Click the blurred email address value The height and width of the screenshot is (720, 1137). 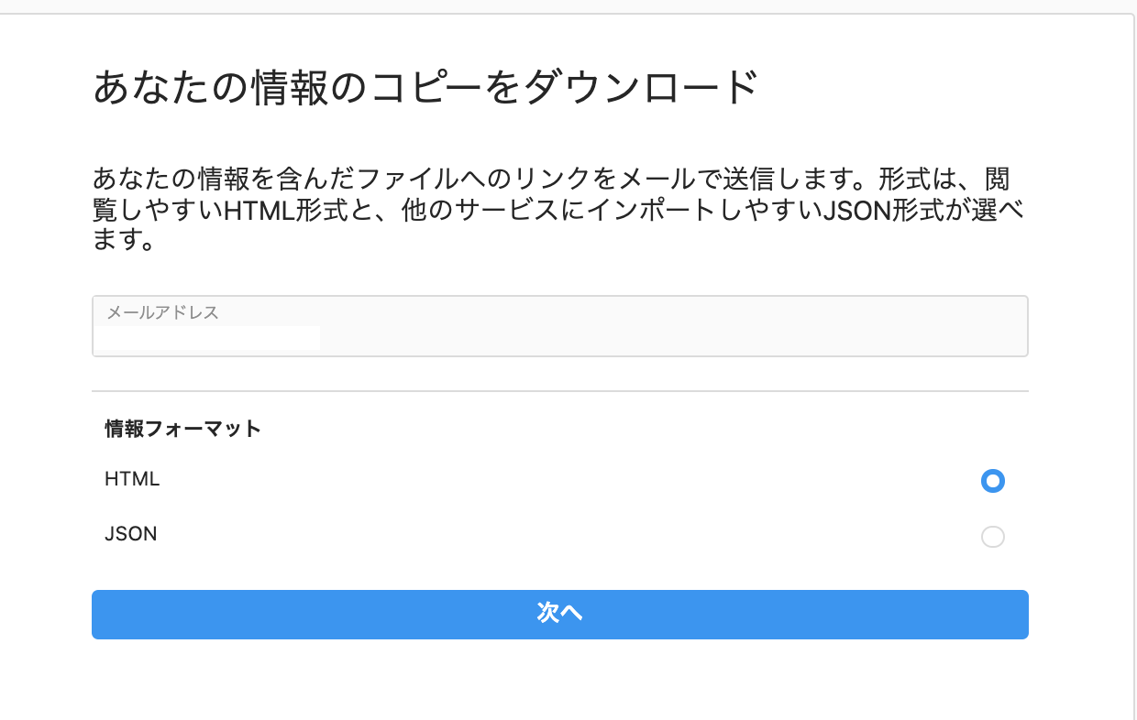click(210, 338)
